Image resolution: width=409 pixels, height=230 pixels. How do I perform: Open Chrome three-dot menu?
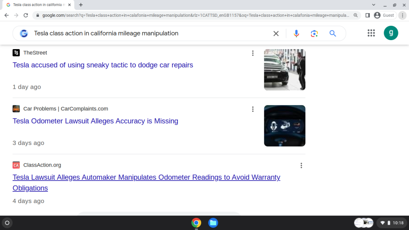coord(402,16)
